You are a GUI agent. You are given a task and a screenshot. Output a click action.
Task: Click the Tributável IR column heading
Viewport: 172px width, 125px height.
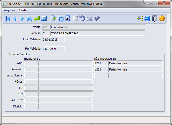click(32, 59)
